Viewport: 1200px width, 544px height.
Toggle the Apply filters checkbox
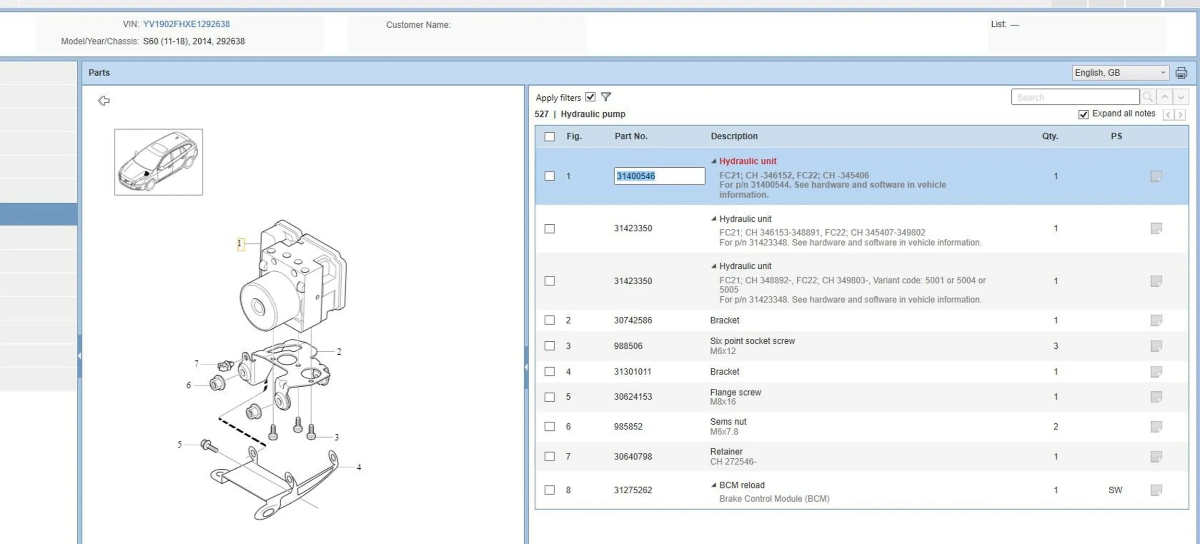(590, 97)
